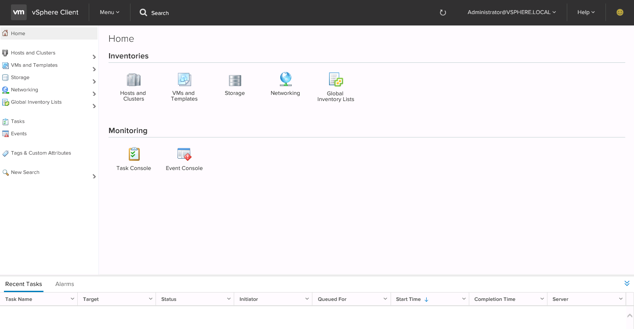Click the VMs and Templates sidebar icon
The image size is (634, 329).
5,65
